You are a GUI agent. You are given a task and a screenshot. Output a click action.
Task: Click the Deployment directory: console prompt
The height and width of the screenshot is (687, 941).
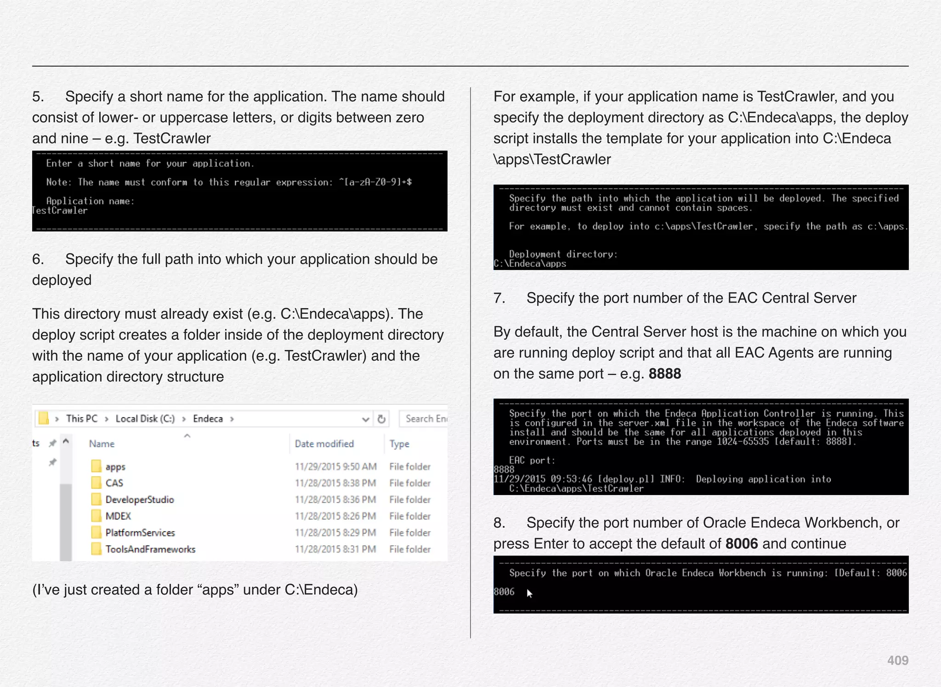click(563, 254)
